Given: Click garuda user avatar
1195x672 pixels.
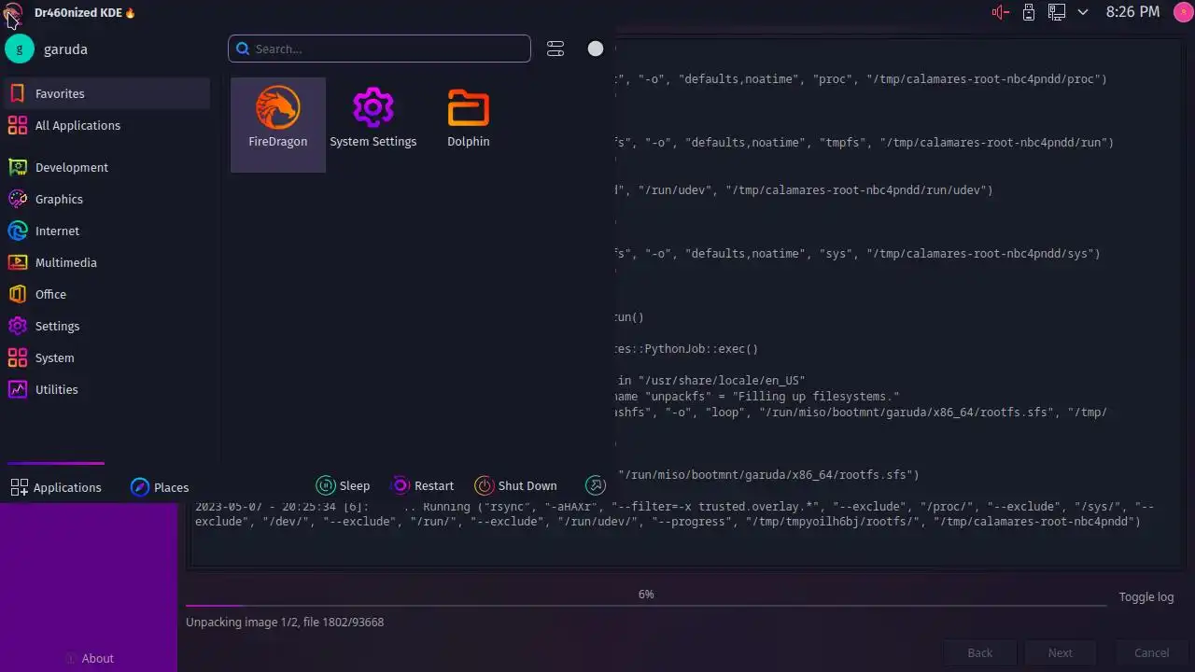Looking at the screenshot, I should [20, 49].
